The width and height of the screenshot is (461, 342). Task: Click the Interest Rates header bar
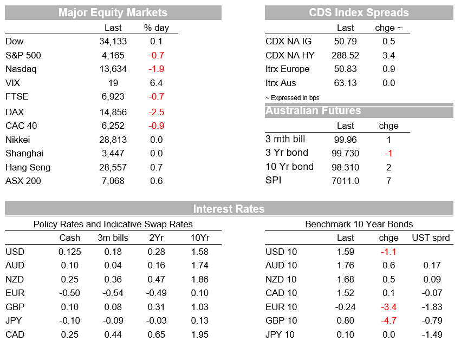click(x=229, y=208)
